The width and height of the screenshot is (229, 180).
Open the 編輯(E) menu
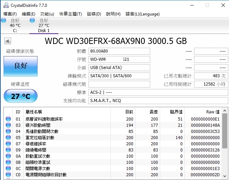click(x=28, y=14)
